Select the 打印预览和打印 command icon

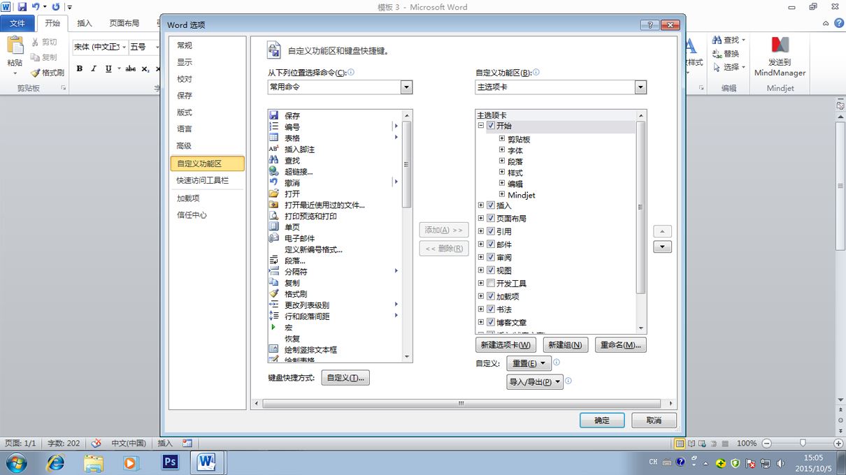pos(274,216)
